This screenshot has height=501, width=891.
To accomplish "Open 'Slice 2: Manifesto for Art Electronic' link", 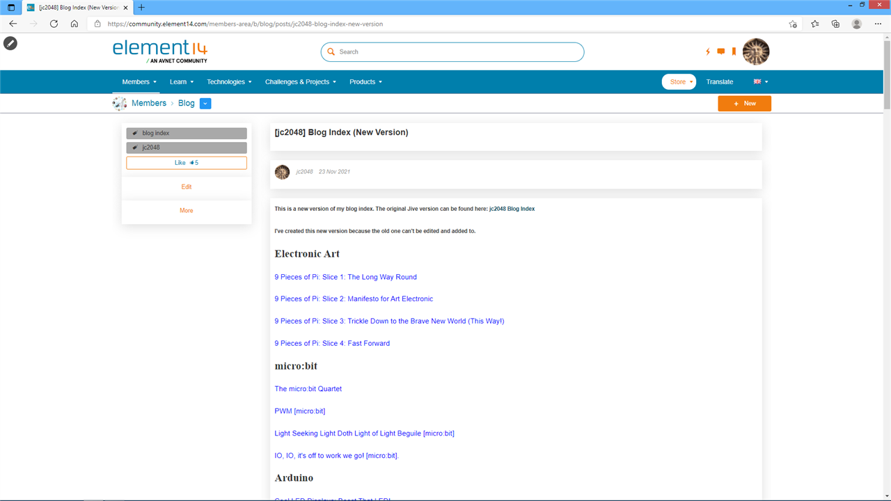I will pyautogui.click(x=354, y=299).
